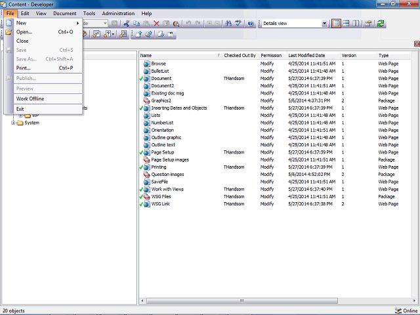Image resolution: width=420 pixels, height=315 pixels.
Task: Click the package icon beside Graphics2
Action: click(x=146, y=100)
